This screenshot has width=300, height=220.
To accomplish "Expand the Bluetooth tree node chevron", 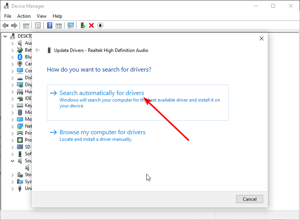I will pyautogui.click(x=12, y=57).
